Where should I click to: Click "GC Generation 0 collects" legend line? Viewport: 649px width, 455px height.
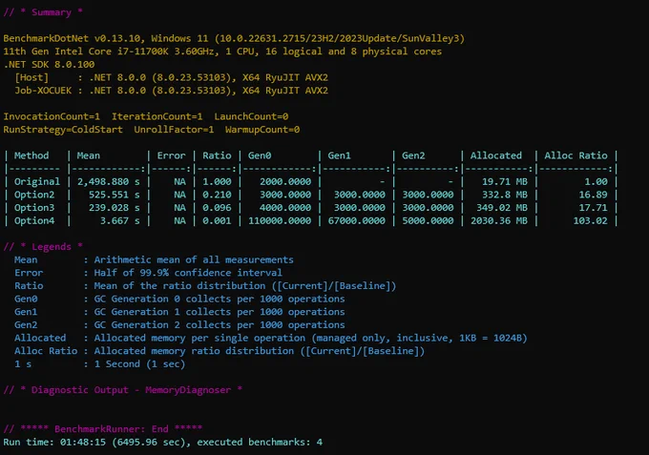(x=220, y=300)
